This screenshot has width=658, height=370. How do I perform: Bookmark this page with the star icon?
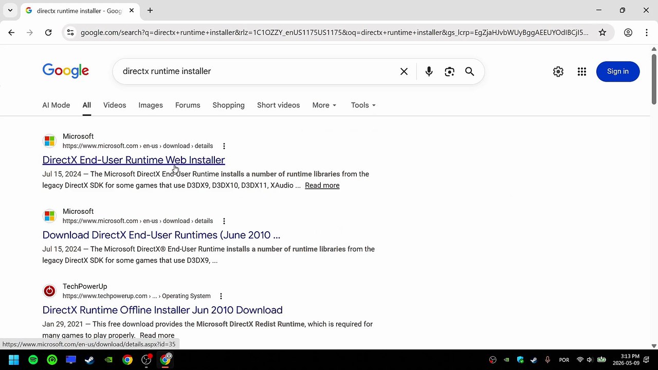click(602, 32)
